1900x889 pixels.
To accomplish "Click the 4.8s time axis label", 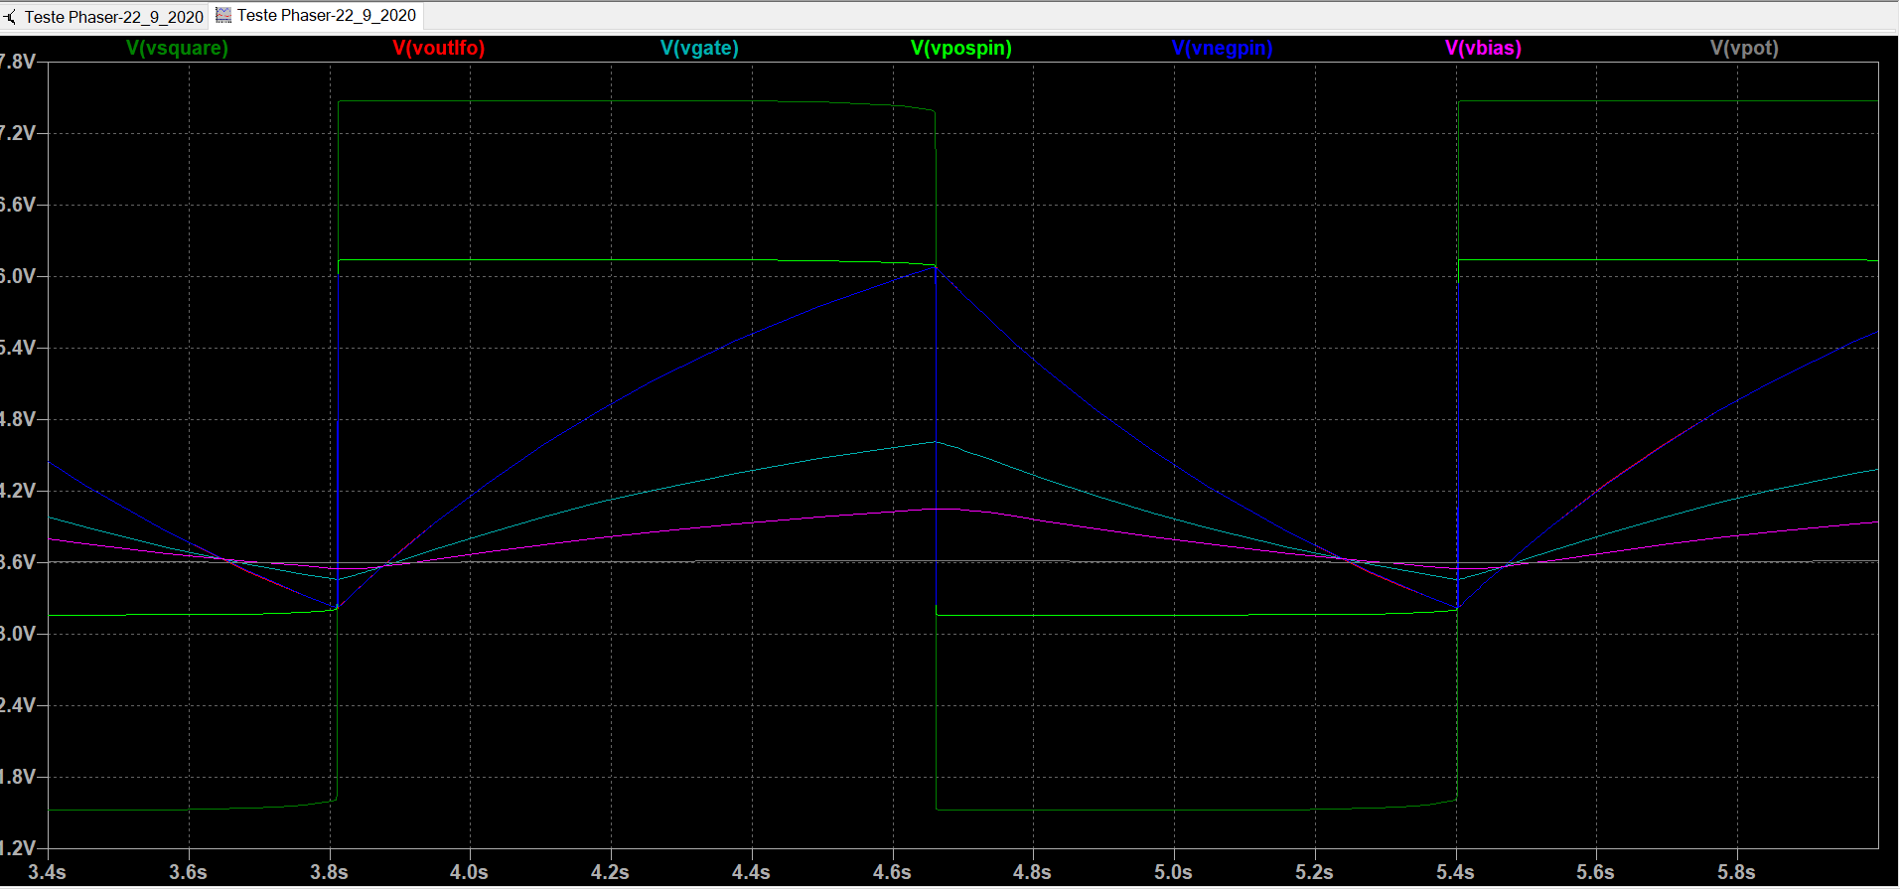I will (x=1032, y=872).
